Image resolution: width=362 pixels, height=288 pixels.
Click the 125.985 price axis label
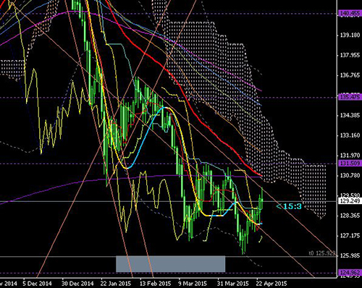(x=350, y=255)
